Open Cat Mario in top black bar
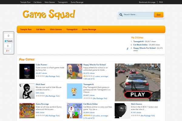 pos(38,2)
